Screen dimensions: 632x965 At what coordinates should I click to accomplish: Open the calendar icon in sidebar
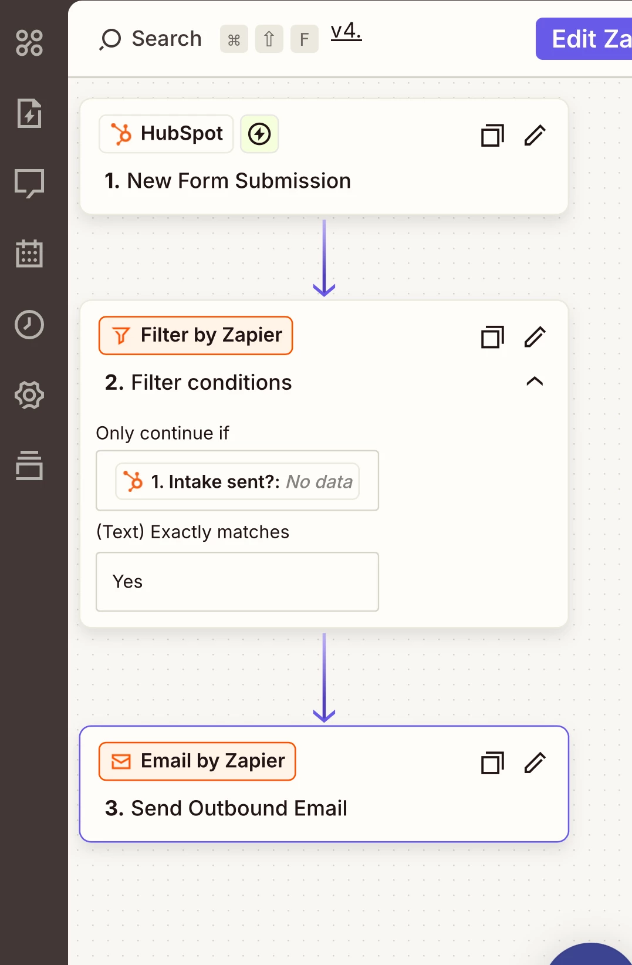coord(29,254)
